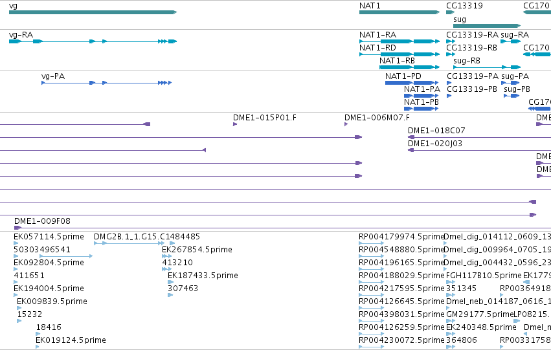Select the NAT1-RD transcript label
This screenshot has height=350, width=551.
(x=377, y=48)
